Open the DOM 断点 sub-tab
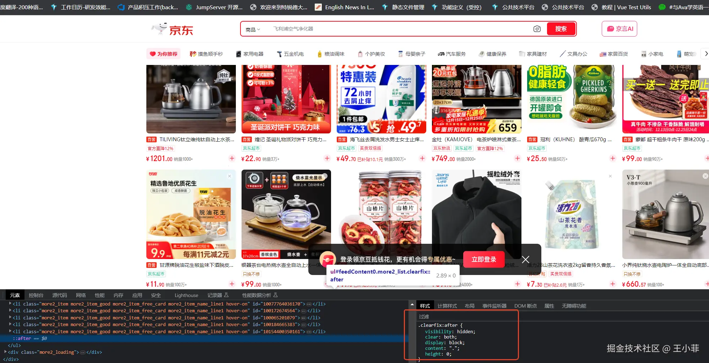The height and width of the screenshot is (363, 709). coord(525,306)
